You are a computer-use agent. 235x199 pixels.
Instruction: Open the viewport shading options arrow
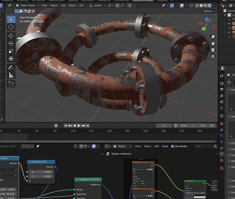point(214,5)
